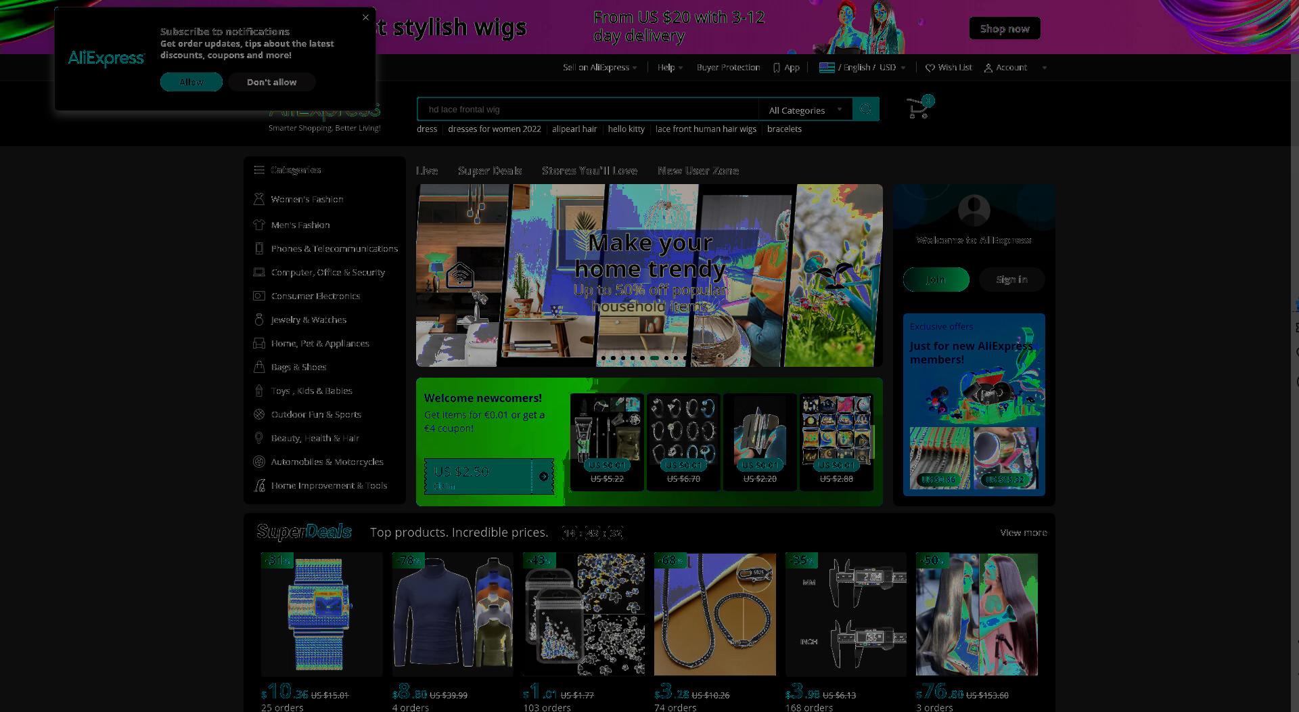Click profile avatar in welcome panel
The image size is (1299, 712).
(974, 210)
